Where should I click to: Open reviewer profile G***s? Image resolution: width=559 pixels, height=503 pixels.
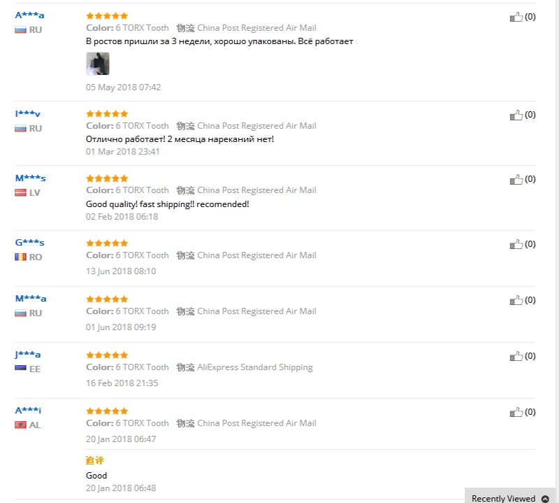pyautogui.click(x=29, y=243)
